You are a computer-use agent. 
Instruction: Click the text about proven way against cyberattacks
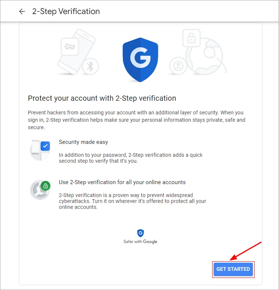(x=132, y=201)
